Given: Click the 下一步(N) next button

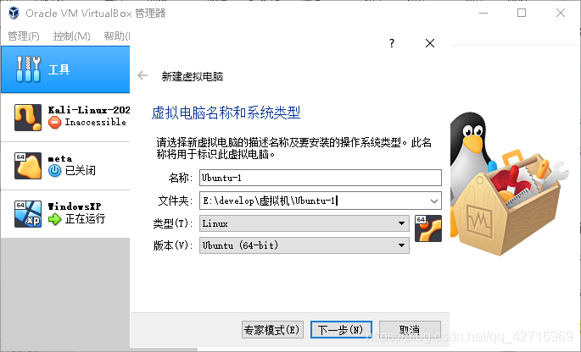Looking at the screenshot, I should [x=341, y=329].
